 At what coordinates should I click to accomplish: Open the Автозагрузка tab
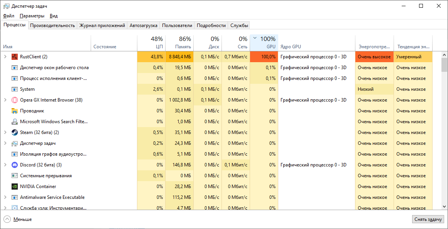pos(144,25)
